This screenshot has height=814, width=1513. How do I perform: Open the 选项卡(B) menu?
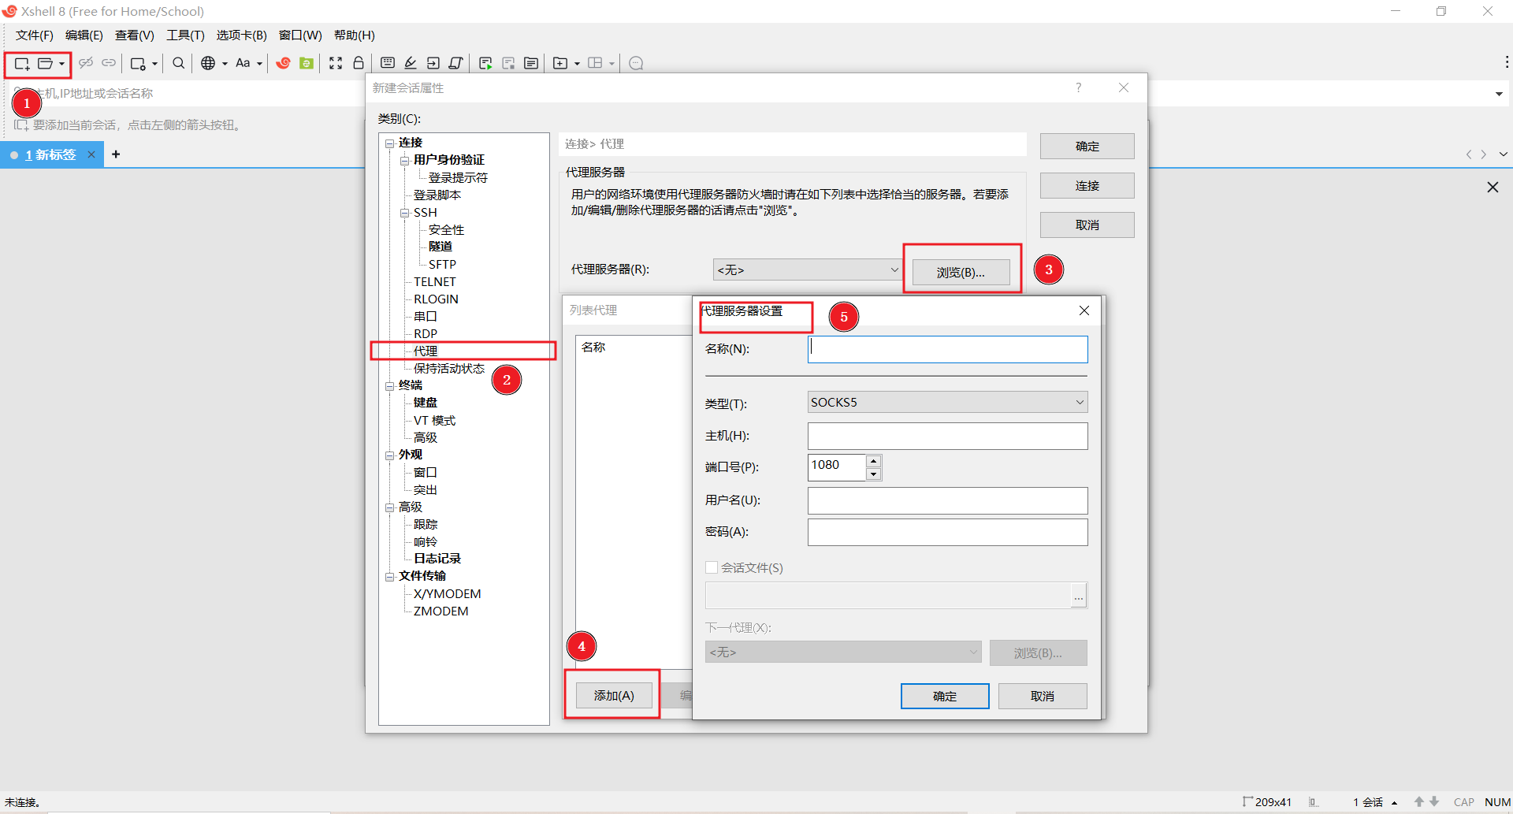click(241, 35)
